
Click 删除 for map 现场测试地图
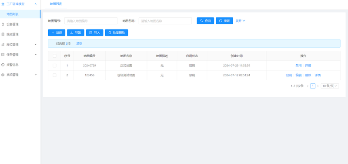tap(308, 75)
